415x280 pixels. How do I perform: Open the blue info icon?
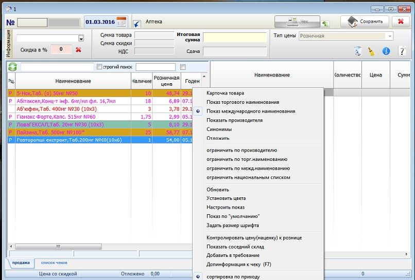pos(386,51)
